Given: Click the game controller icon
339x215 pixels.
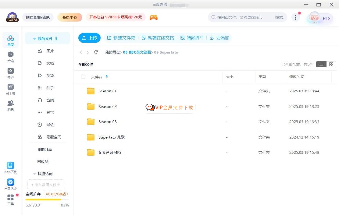Looking at the screenshot, I should [154, 17].
